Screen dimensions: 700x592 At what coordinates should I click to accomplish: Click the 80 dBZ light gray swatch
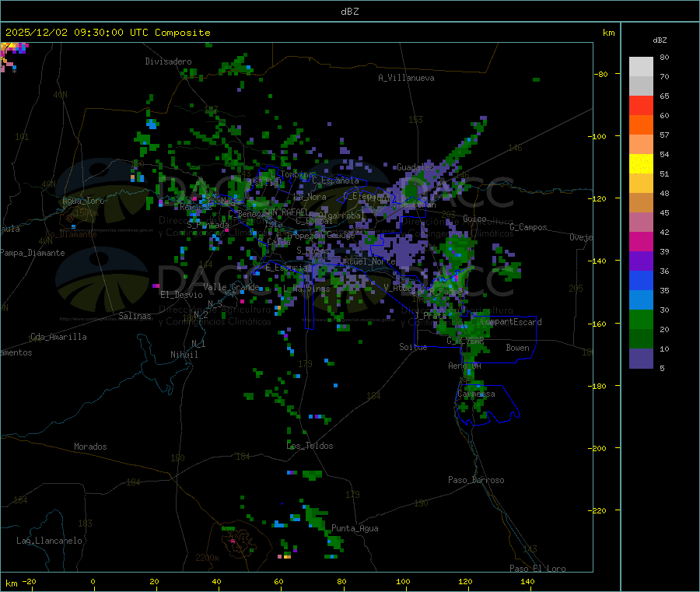pos(641,67)
